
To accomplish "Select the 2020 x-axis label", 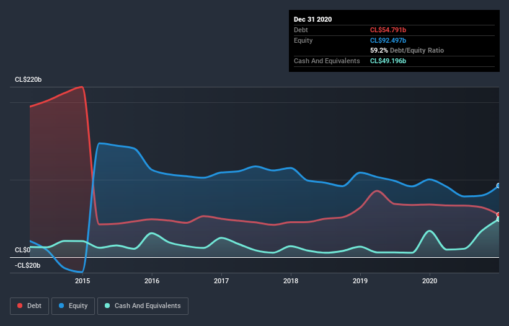I will click(430, 281).
